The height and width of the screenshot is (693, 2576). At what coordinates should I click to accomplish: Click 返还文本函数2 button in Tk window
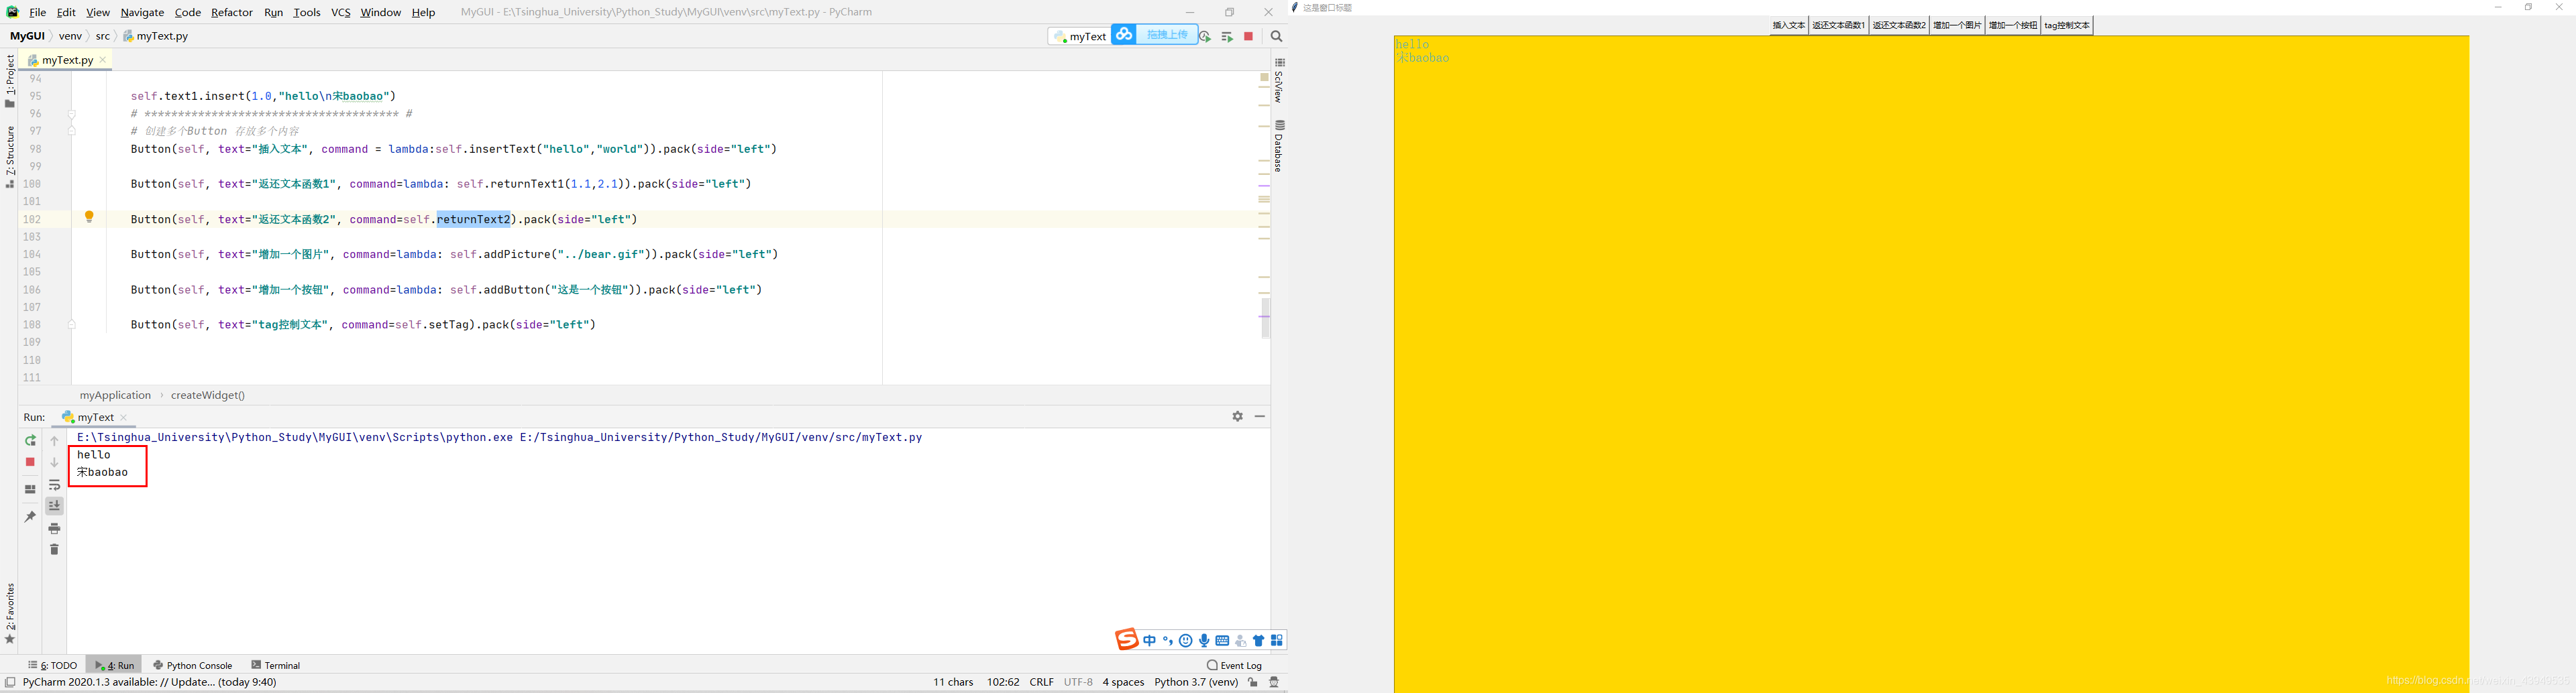1899,26
